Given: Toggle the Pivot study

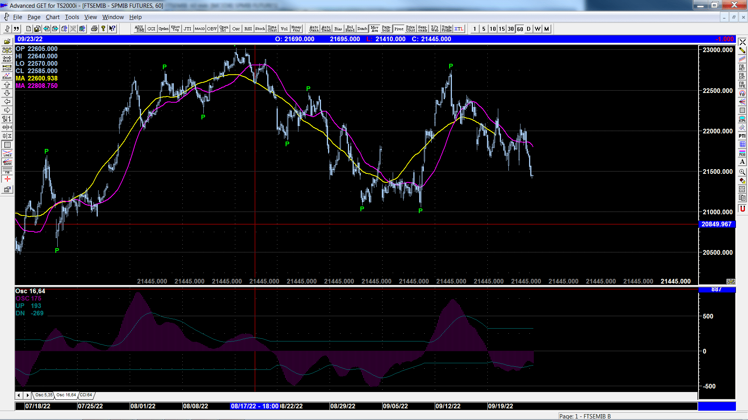Looking at the screenshot, I should [x=399, y=29].
